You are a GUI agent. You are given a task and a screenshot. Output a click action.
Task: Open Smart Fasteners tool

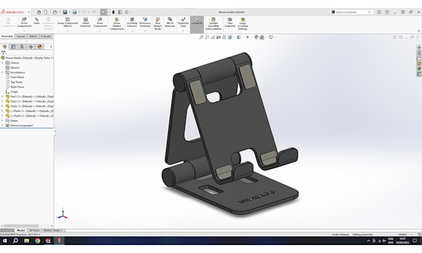pyautogui.click(x=86, y=22)
